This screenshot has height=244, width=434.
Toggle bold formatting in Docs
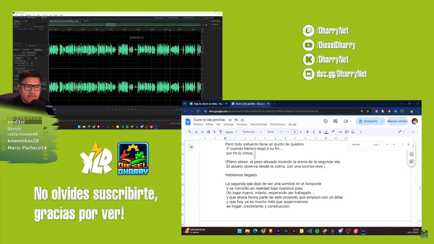click(308, 132)
